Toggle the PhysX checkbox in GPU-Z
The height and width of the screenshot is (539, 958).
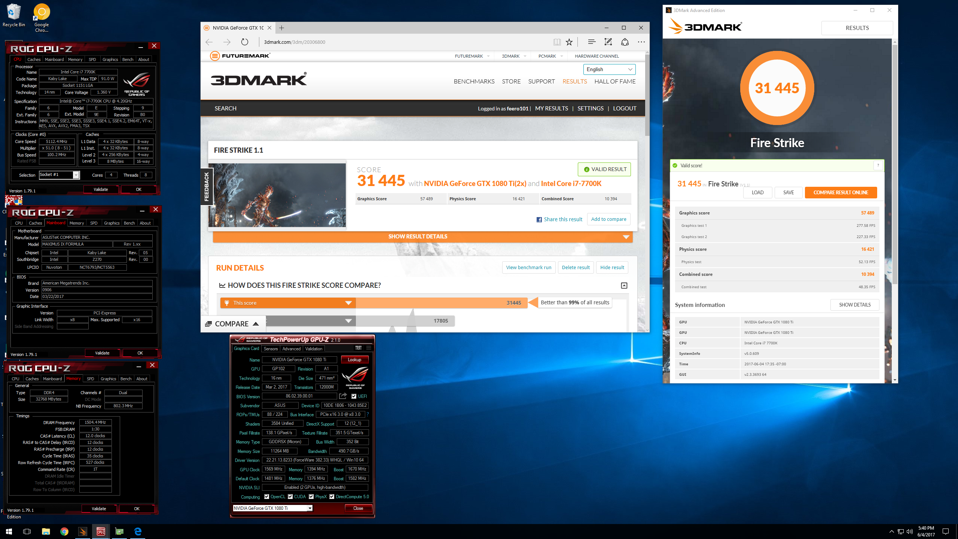[311, 497]
